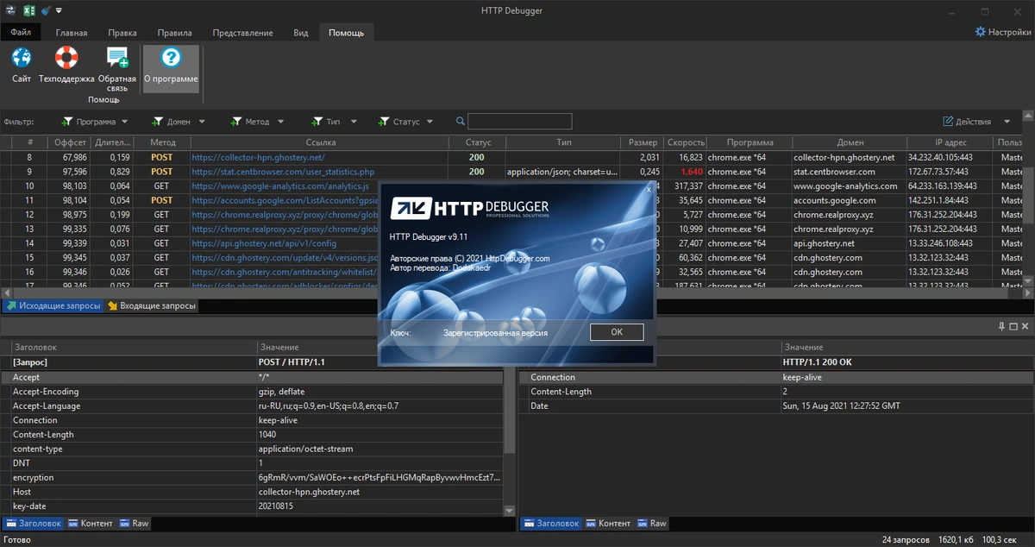
Task: Switch to the Правка ribbon tab
Action: tap(122, 33)
